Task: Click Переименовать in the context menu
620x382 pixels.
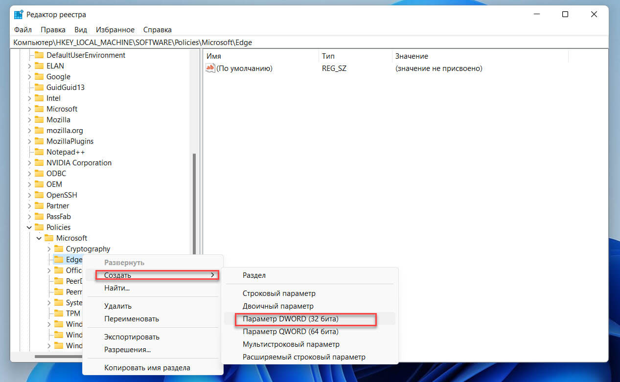Action: (132, 319)
